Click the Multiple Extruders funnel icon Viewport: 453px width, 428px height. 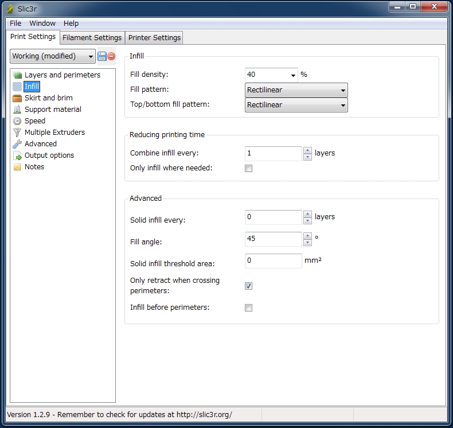pos(17,133)
